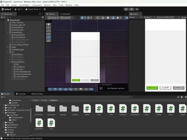Toggle the Hierarchy panel lock icon
The image size is (187, 140).
point(40,14)
